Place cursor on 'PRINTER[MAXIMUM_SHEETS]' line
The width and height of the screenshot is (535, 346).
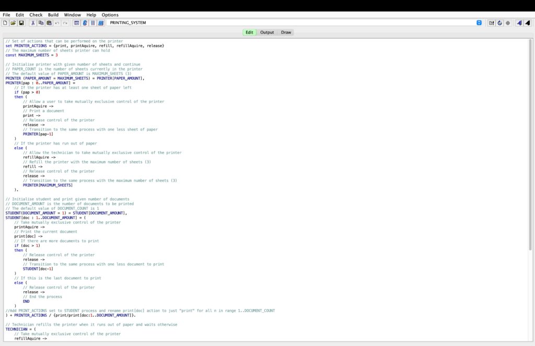point(48,185)
